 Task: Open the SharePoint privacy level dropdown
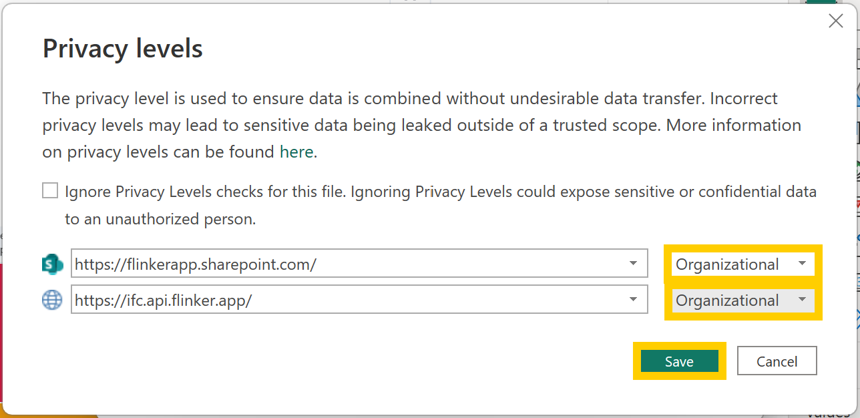[x=801, y=264]
